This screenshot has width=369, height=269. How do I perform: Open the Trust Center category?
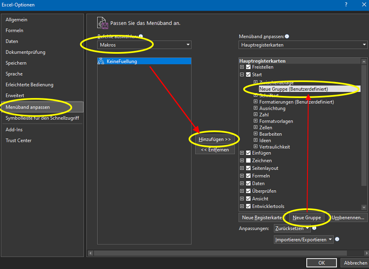tap(42, 140)
